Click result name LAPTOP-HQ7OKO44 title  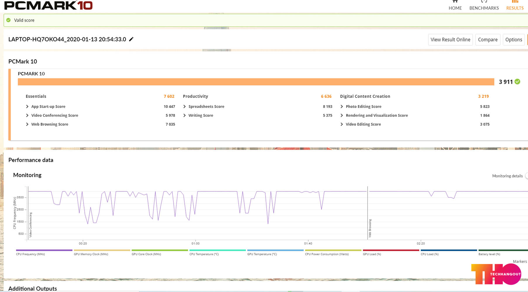[x=67, y=39]
